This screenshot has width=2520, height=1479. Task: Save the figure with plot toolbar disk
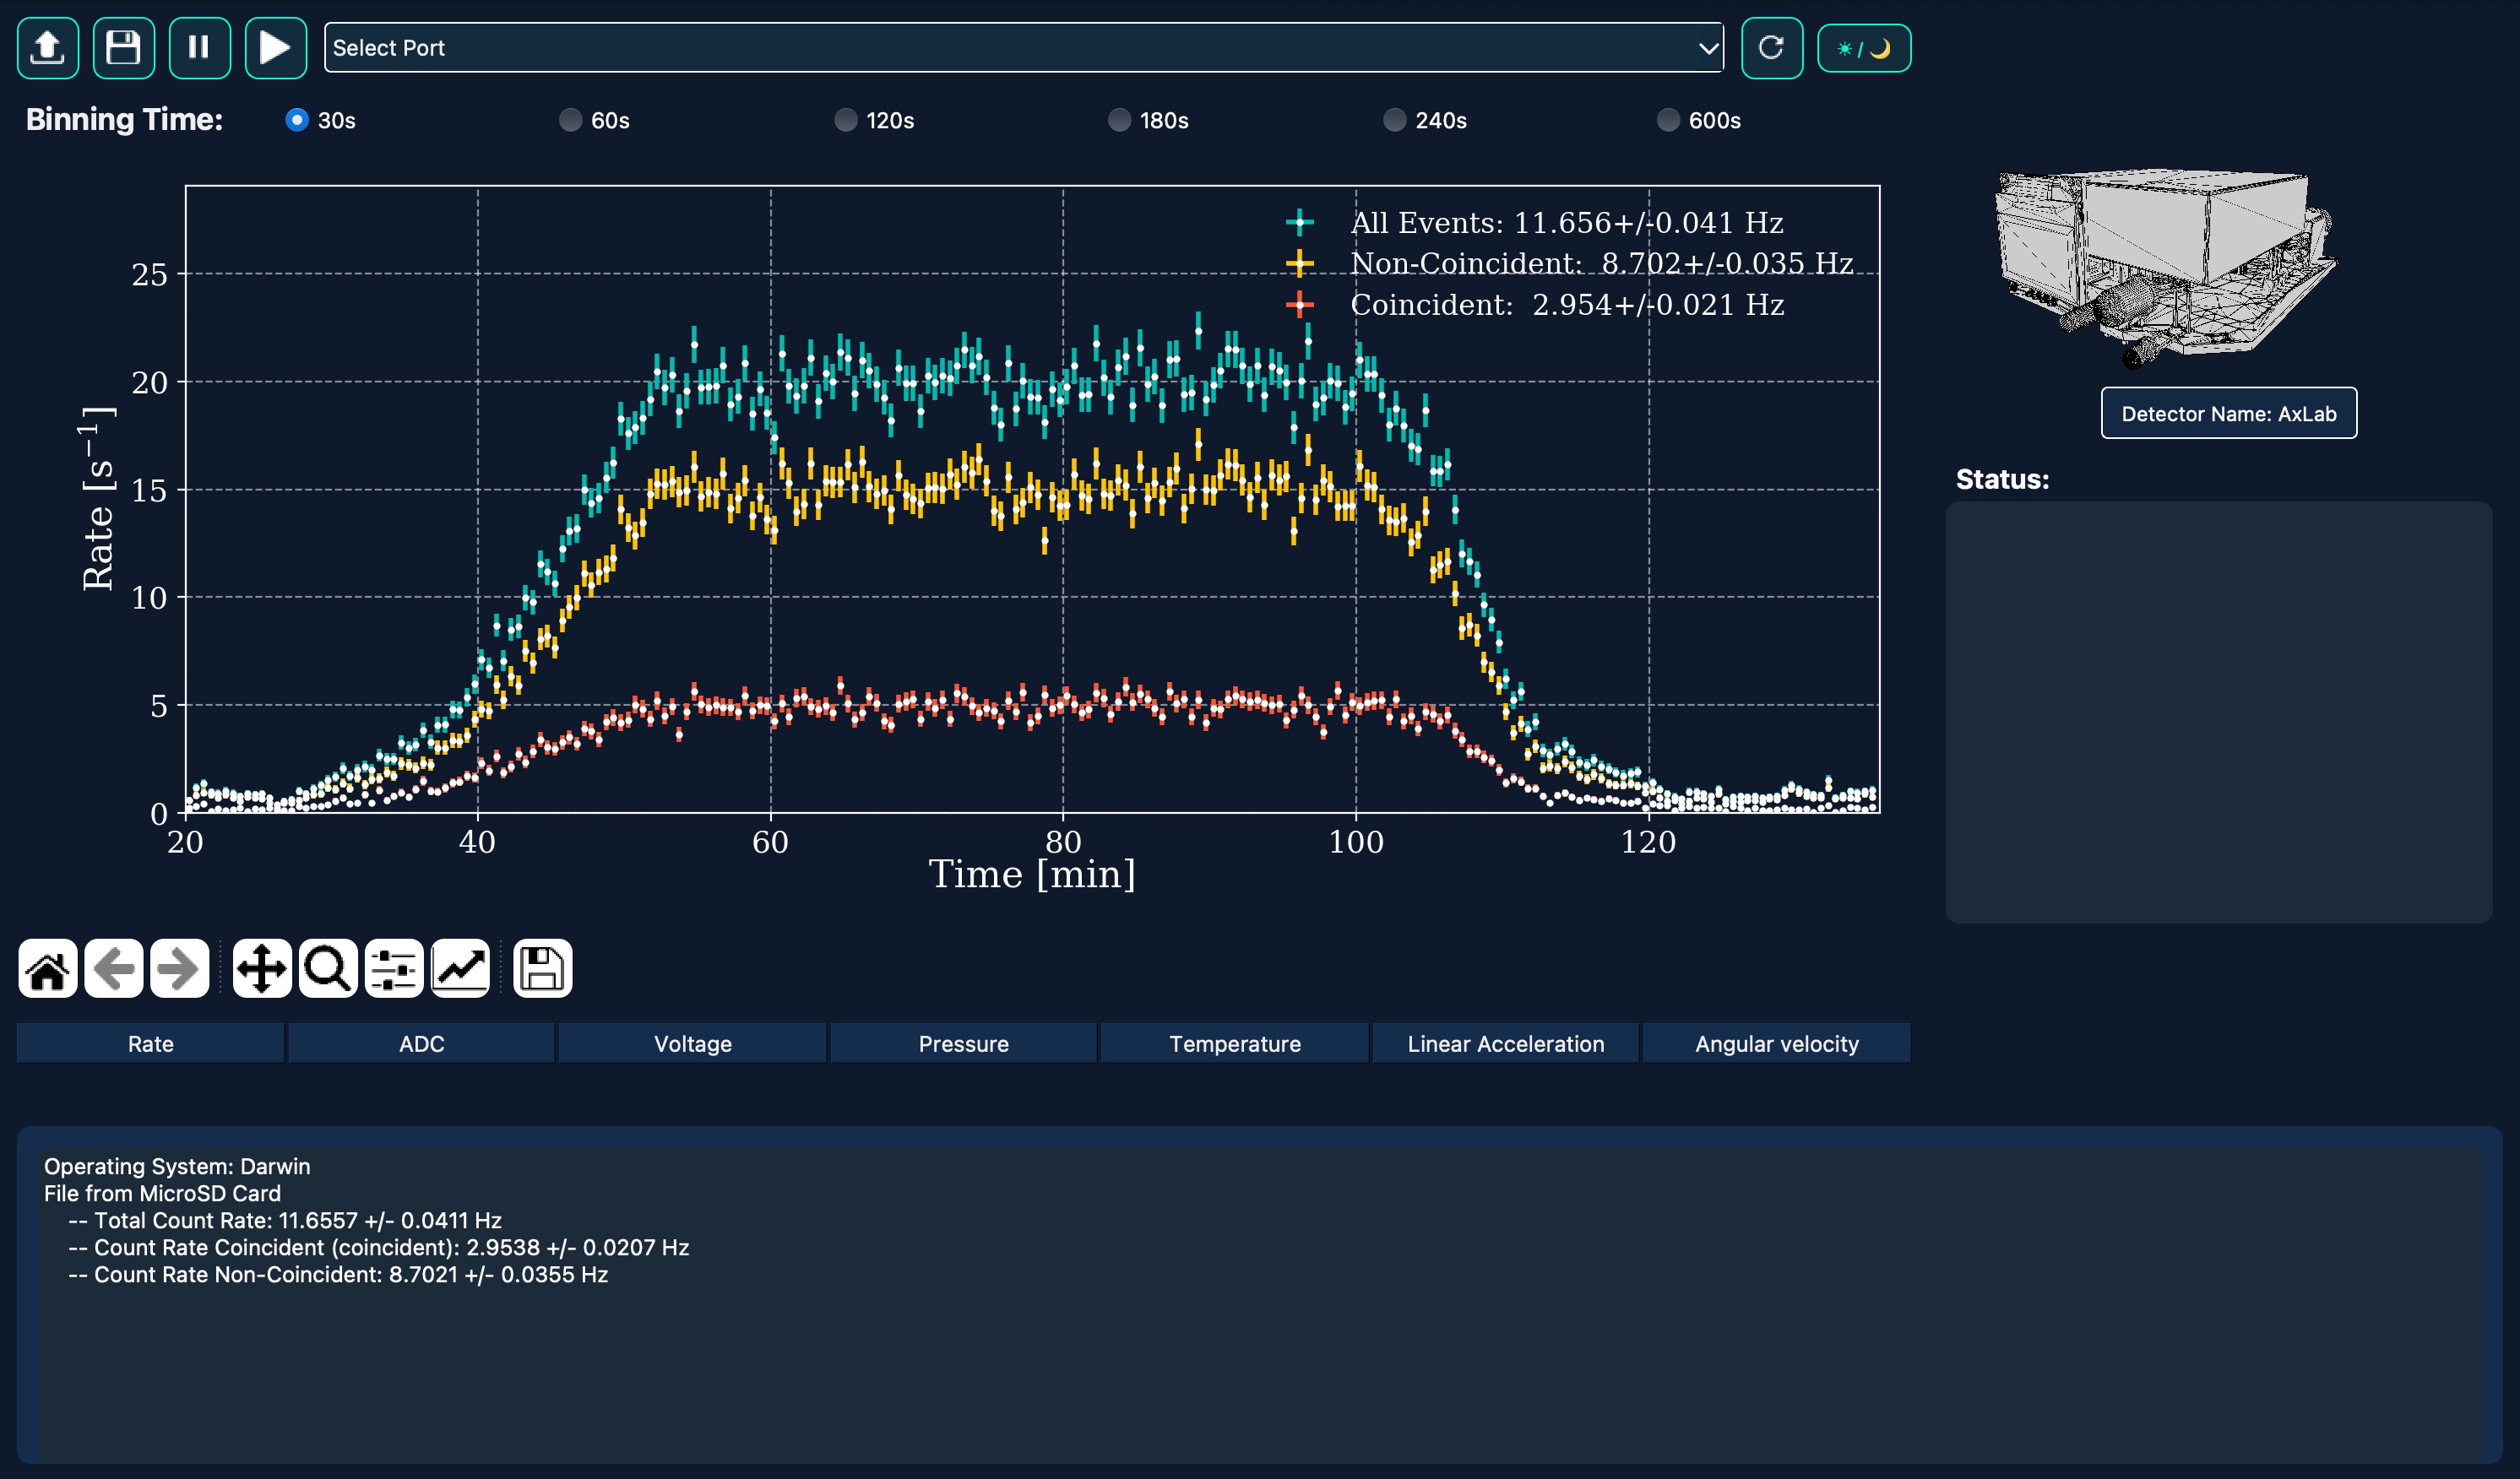[542, 967]
